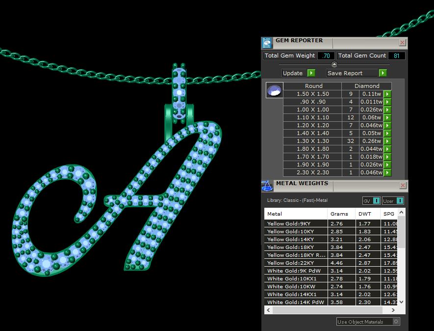Image resolution: width=434 pixels, height=331 pixels.
Task: Click the Diamond material column header
Action: (367, 86)
